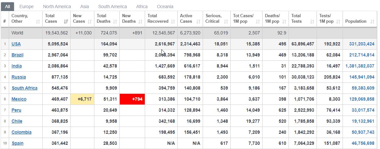The image size is (380, 149).
Task: Click sort arrows in Population header
Action: point(373,22)
